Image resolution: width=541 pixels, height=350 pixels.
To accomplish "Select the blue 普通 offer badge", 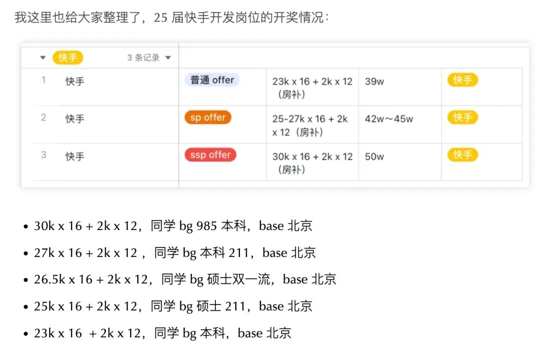I will (x=212, y=79).
